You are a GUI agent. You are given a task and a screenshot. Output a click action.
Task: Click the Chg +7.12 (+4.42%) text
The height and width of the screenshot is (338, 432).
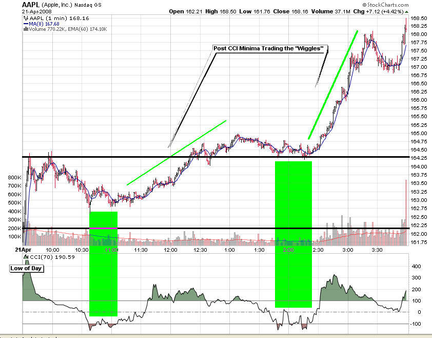[378, 12]
